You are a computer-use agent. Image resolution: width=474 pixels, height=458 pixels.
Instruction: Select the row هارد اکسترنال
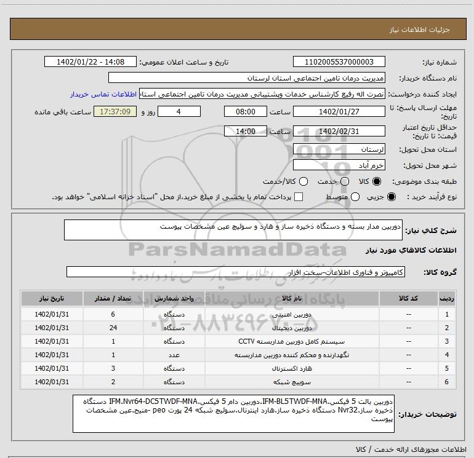coord(238,368)
